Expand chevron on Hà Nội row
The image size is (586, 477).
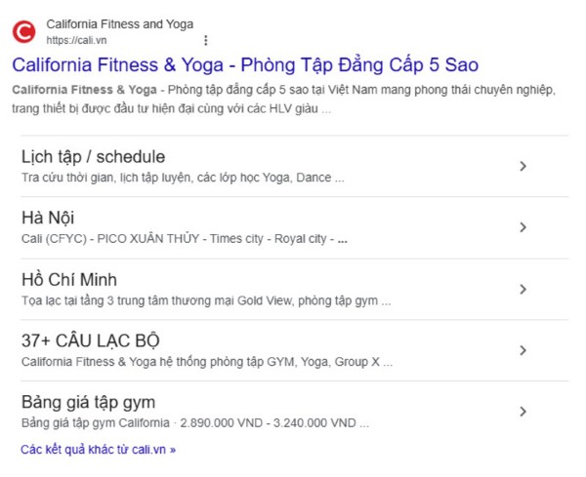(523, 227)
